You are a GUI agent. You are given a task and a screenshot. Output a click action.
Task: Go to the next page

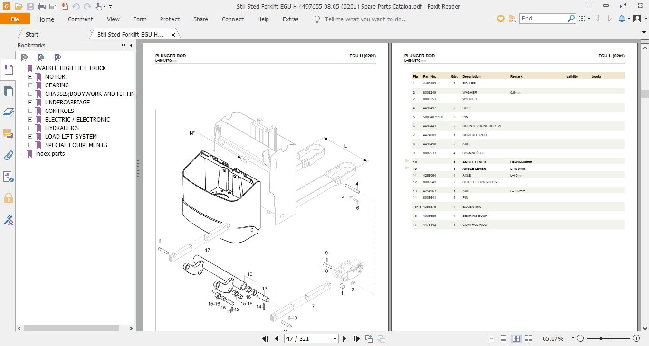(345, 339)
